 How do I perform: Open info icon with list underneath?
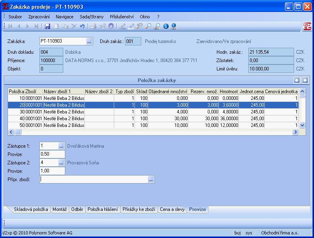pyautogui.click(x=174, y=26)
